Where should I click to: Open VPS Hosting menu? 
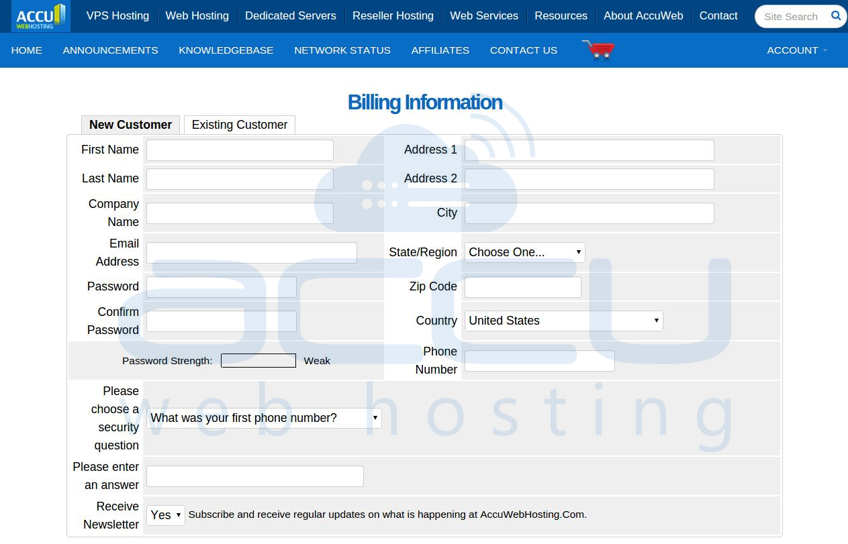117,15
